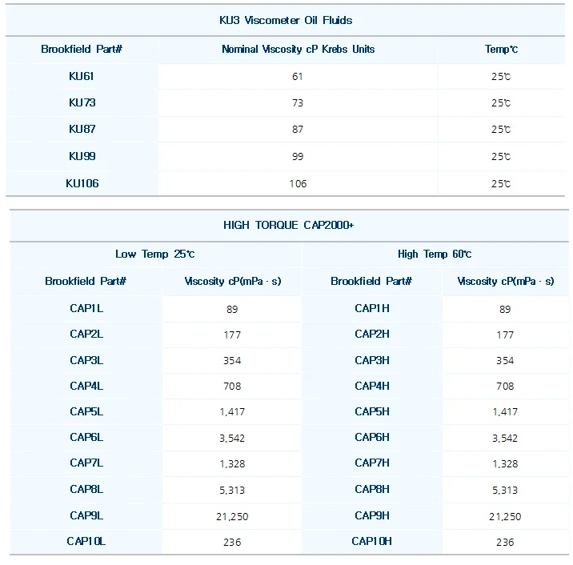Click the CAP9L part number
The image size is (573, 565).
click(86, 515)
